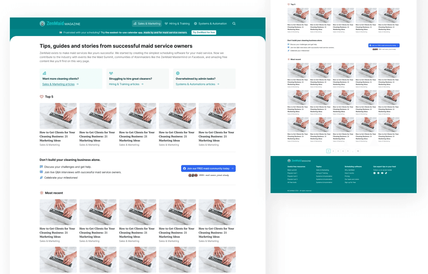This screenshot has height=274, width=428.
Task: Click the Want more cleaning clients? card
Action: [71, 79]
